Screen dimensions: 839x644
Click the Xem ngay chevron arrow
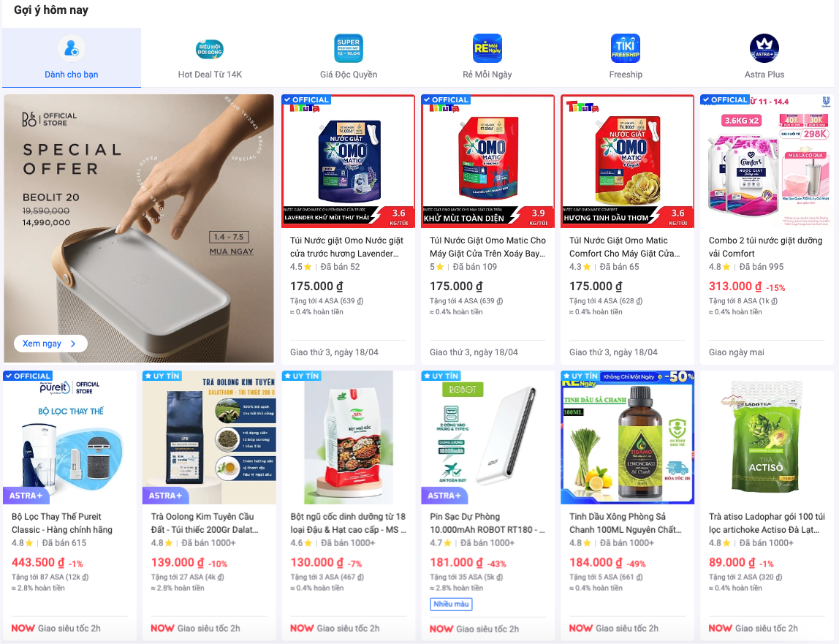[73, 344]
